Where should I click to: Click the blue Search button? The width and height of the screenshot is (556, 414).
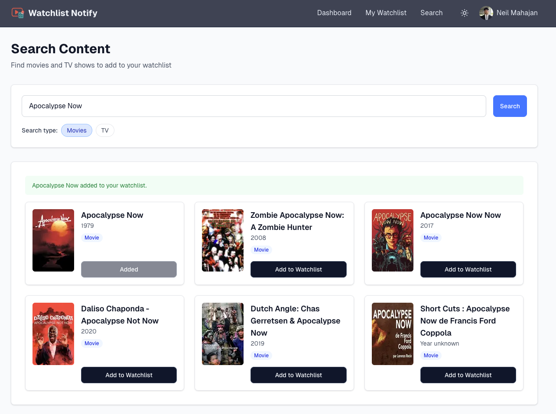click(x=510, y=106)
